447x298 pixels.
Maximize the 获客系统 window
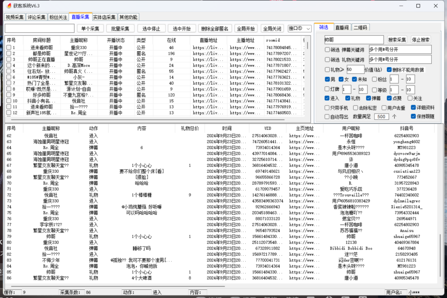(x=418, y=6)
